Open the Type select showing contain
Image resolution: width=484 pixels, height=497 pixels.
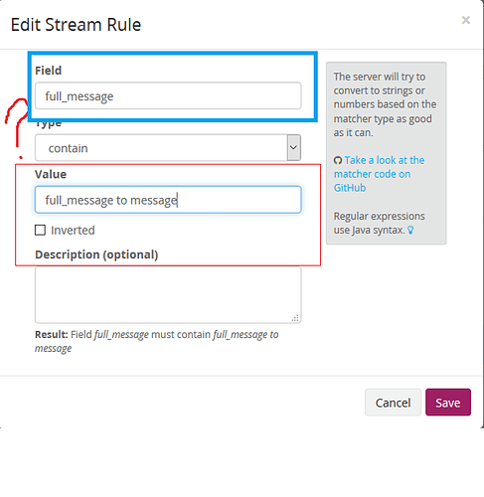tap(168, 148)
